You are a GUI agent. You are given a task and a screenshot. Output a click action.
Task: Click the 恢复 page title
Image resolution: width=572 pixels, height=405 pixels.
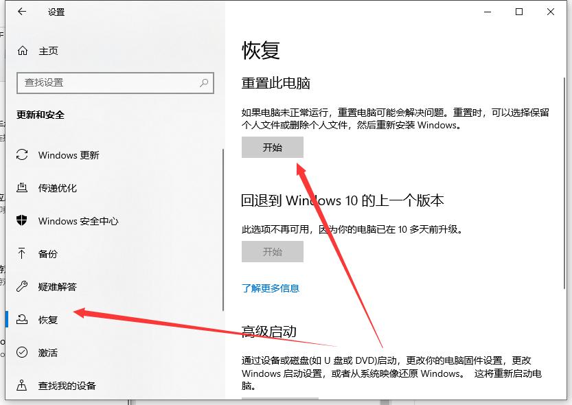[x=260, y=50]
